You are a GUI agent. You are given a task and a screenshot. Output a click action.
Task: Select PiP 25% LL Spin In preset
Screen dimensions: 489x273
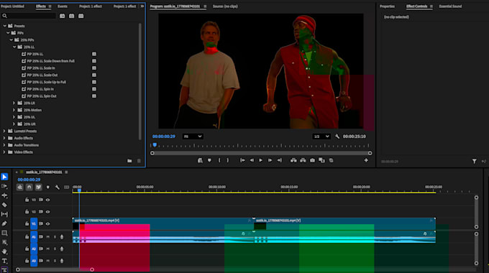(40, 89)
